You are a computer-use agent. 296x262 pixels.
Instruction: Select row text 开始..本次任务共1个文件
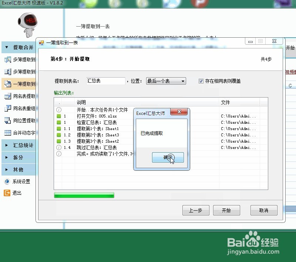102,110
